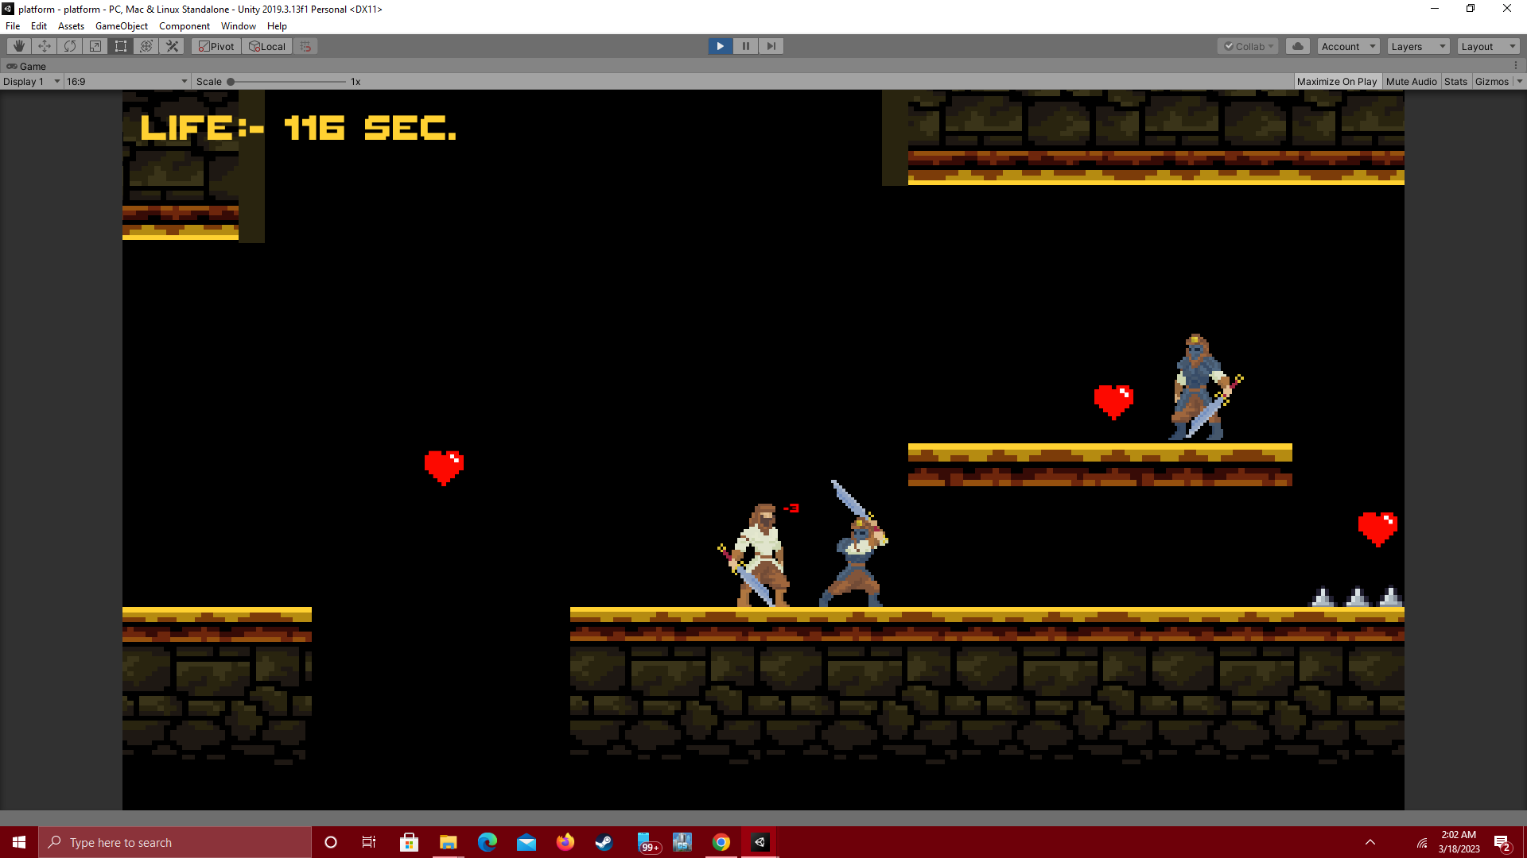
Task: Pause the running game
Action: point(745,46)
